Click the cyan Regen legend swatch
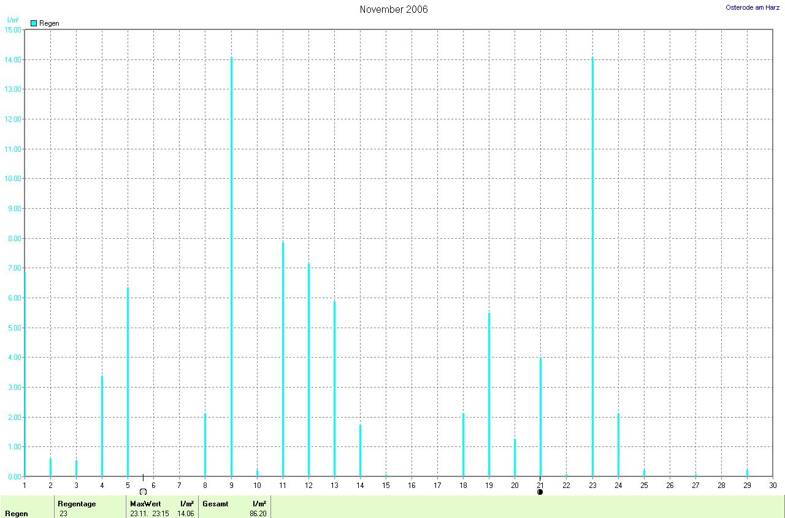 (x=34, y=23)
